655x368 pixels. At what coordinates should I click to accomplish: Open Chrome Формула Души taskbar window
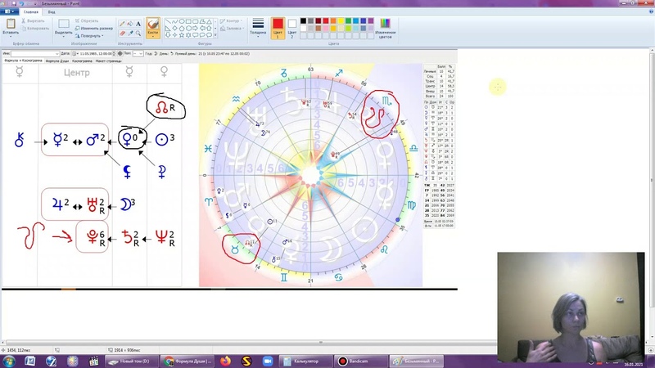point(188,361)
